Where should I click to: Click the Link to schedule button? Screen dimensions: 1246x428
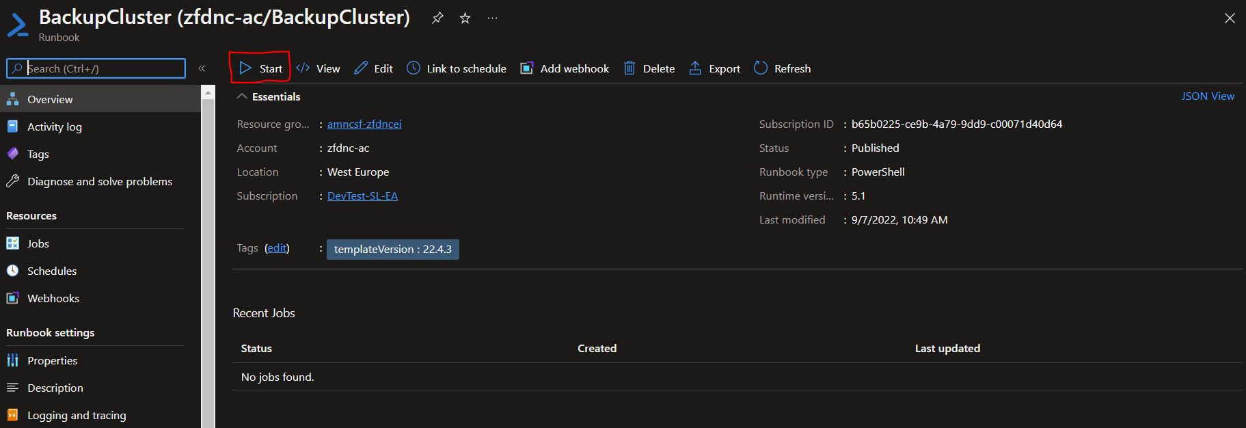(457, 68)
